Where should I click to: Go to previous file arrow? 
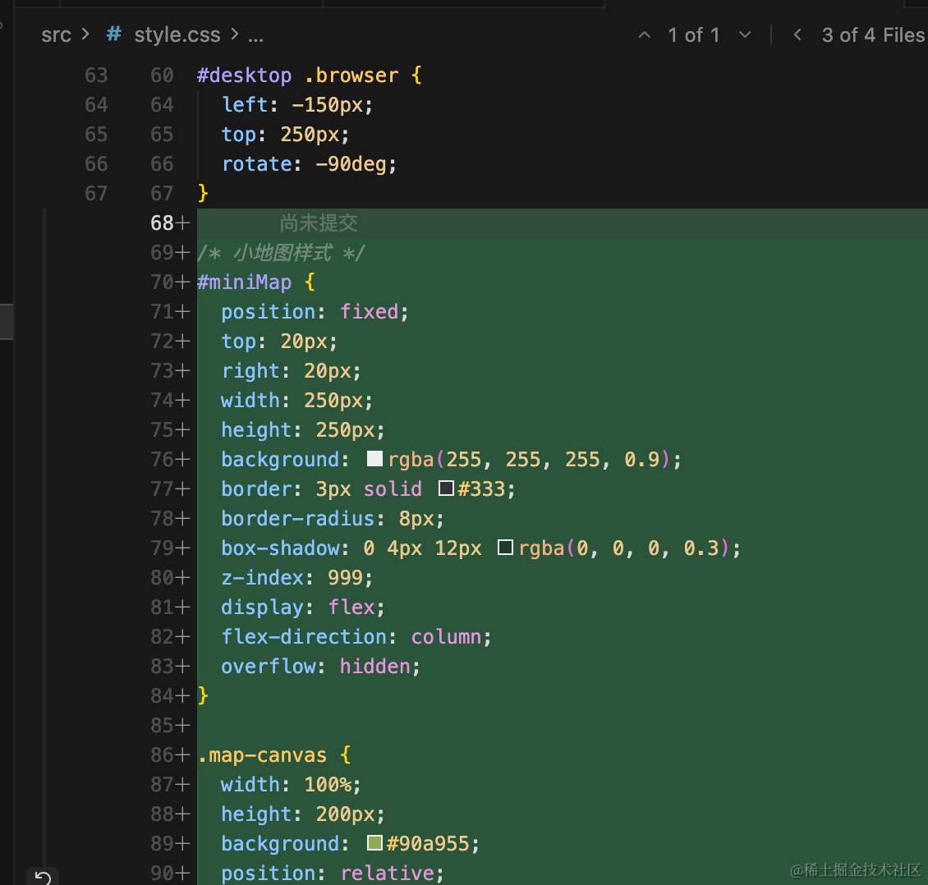(x=797, y=35)
